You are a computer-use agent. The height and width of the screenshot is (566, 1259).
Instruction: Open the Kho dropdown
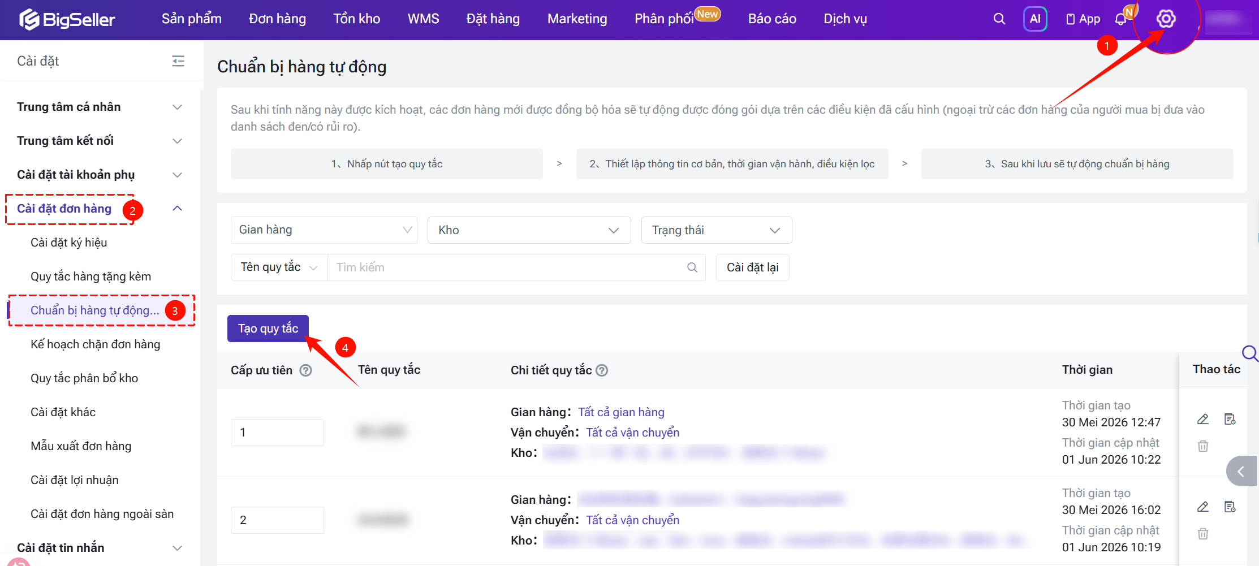click(x=529, y=230)
